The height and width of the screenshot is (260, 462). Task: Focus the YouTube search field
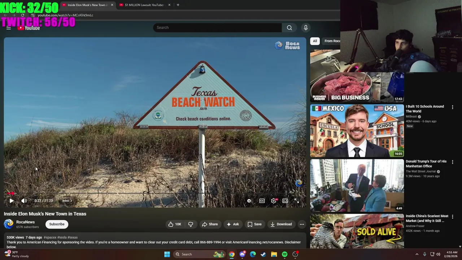(x=217, y=28)
